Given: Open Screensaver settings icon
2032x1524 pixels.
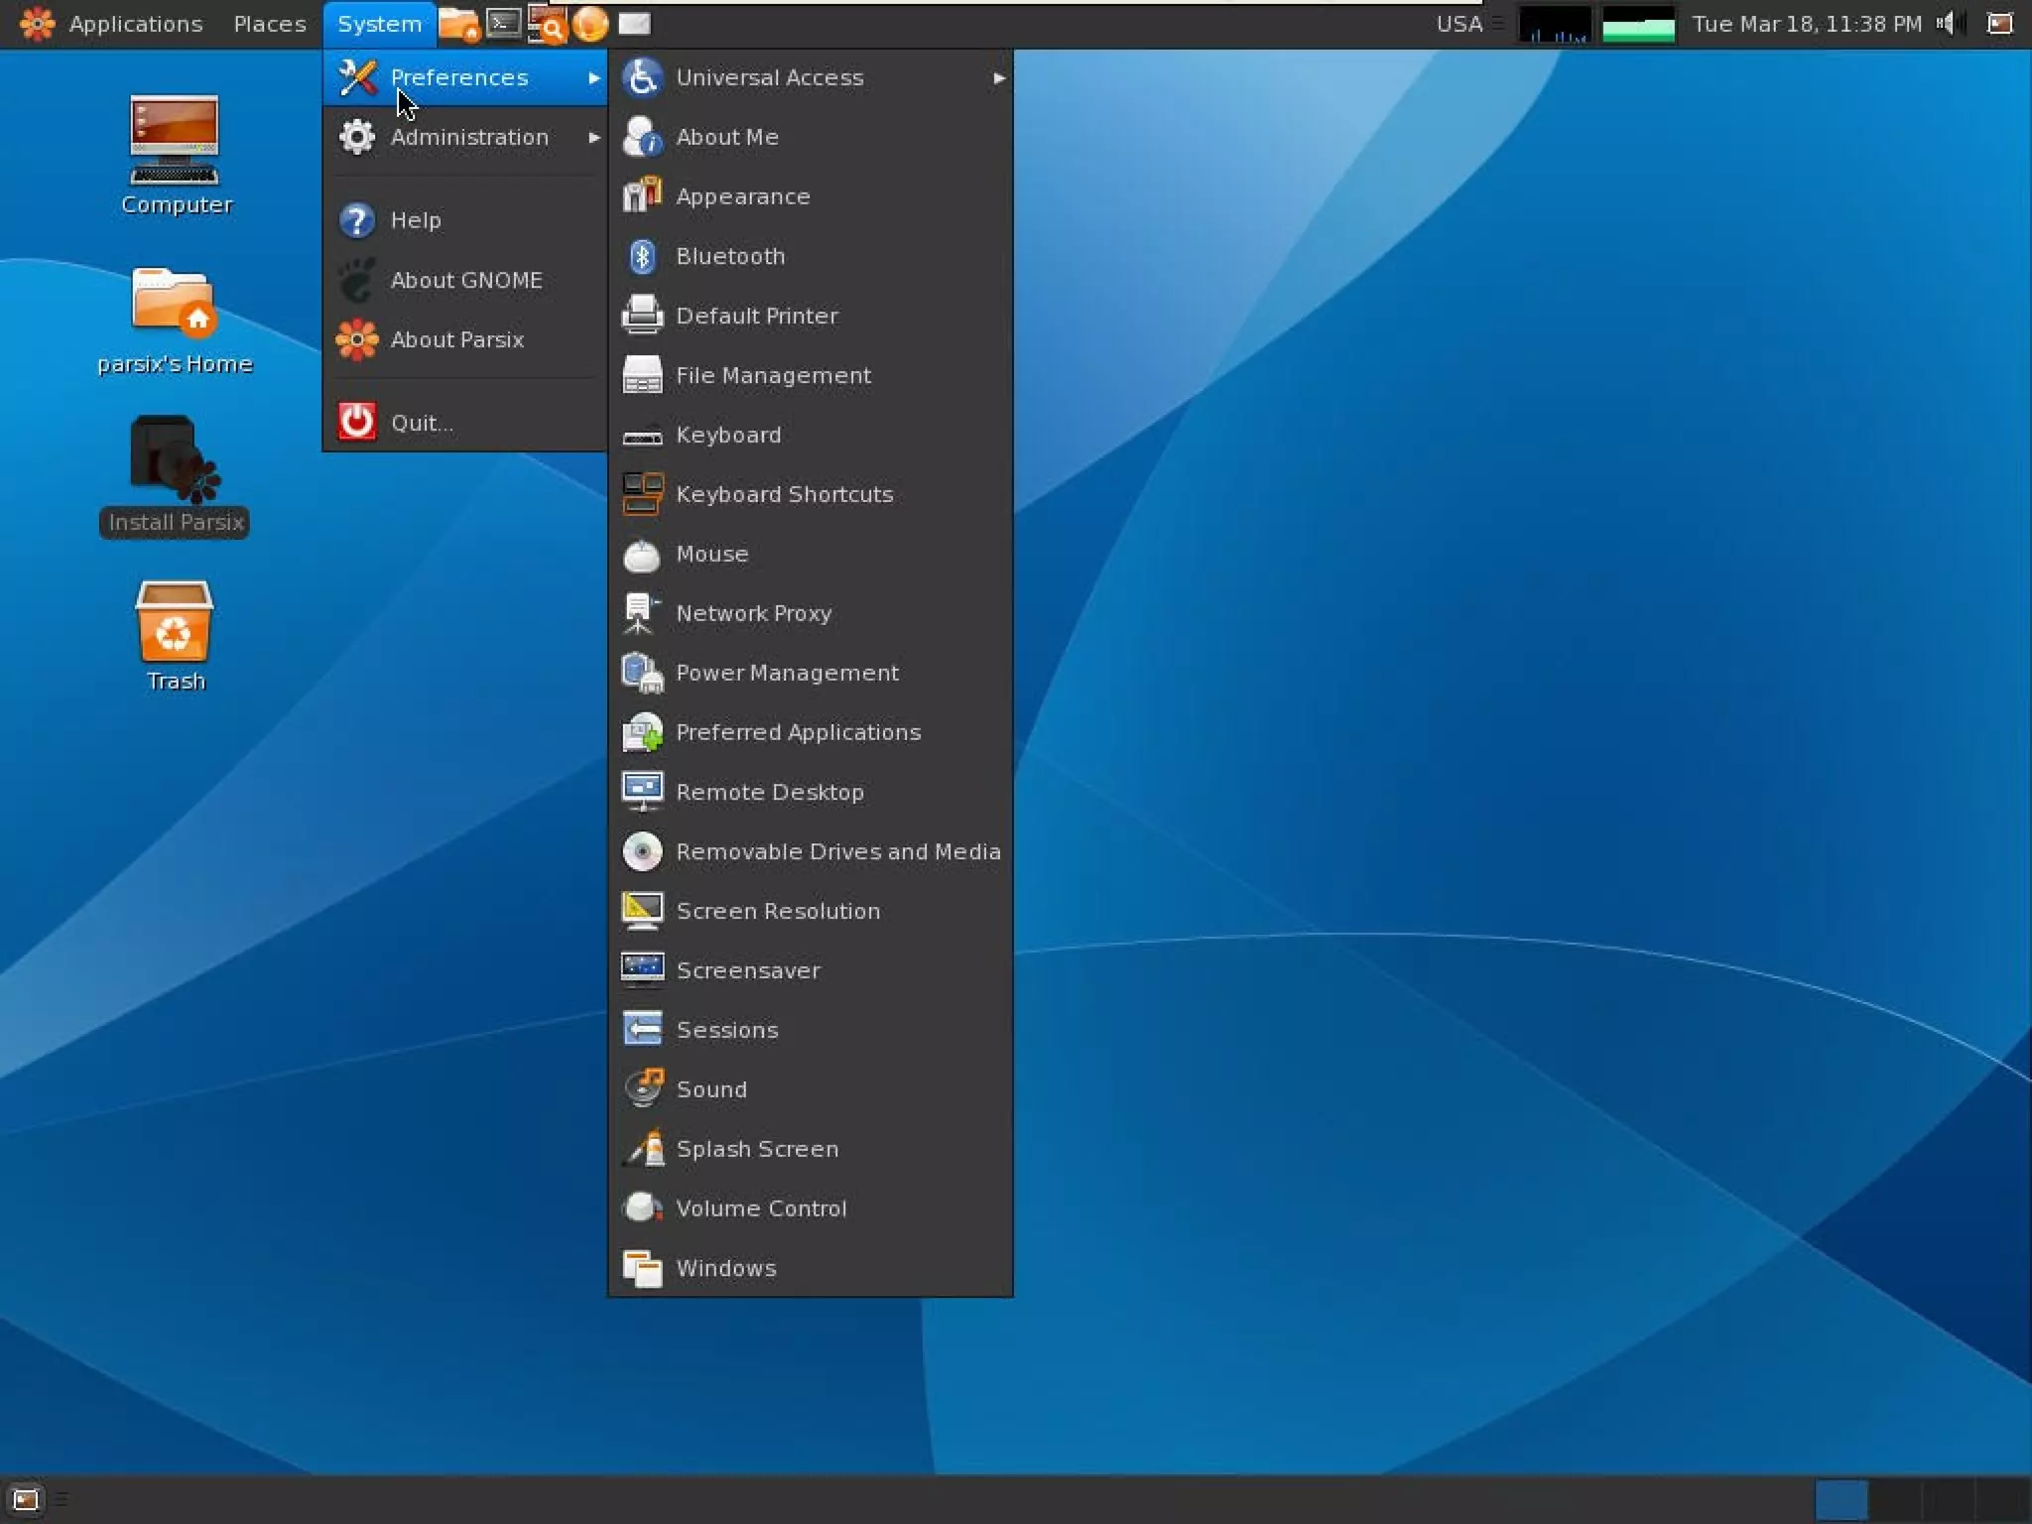Looking at the screenshot, I should (642, 969).
